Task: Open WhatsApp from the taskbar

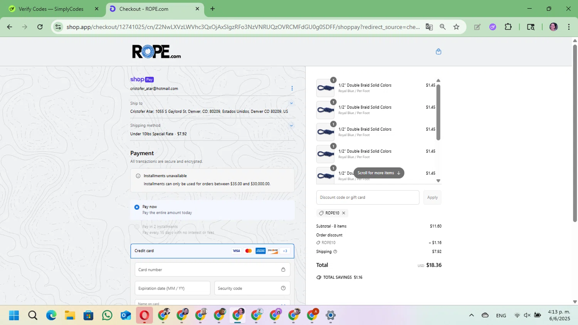Action: click(x=107, y=315)
